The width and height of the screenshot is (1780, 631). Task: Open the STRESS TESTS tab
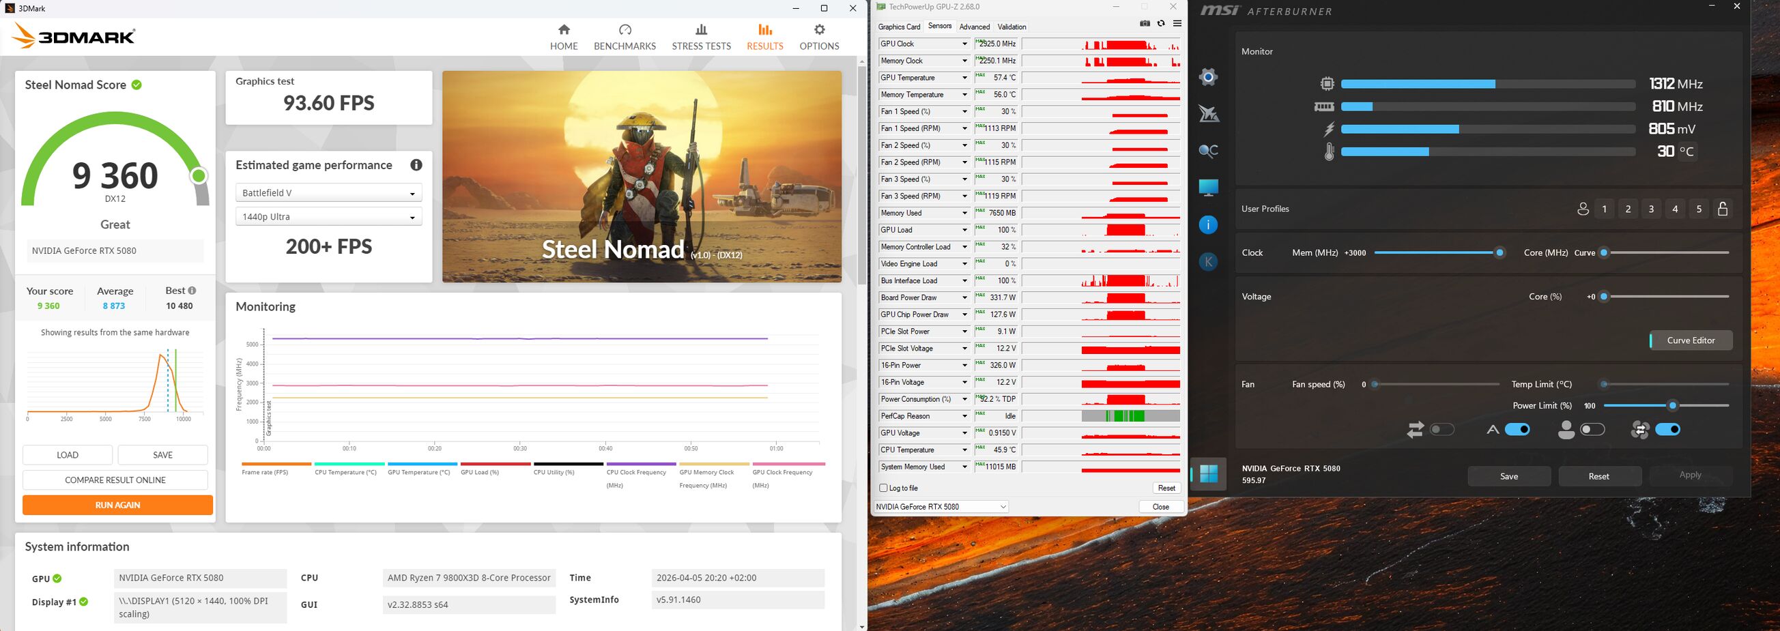(x=702, y=38)
